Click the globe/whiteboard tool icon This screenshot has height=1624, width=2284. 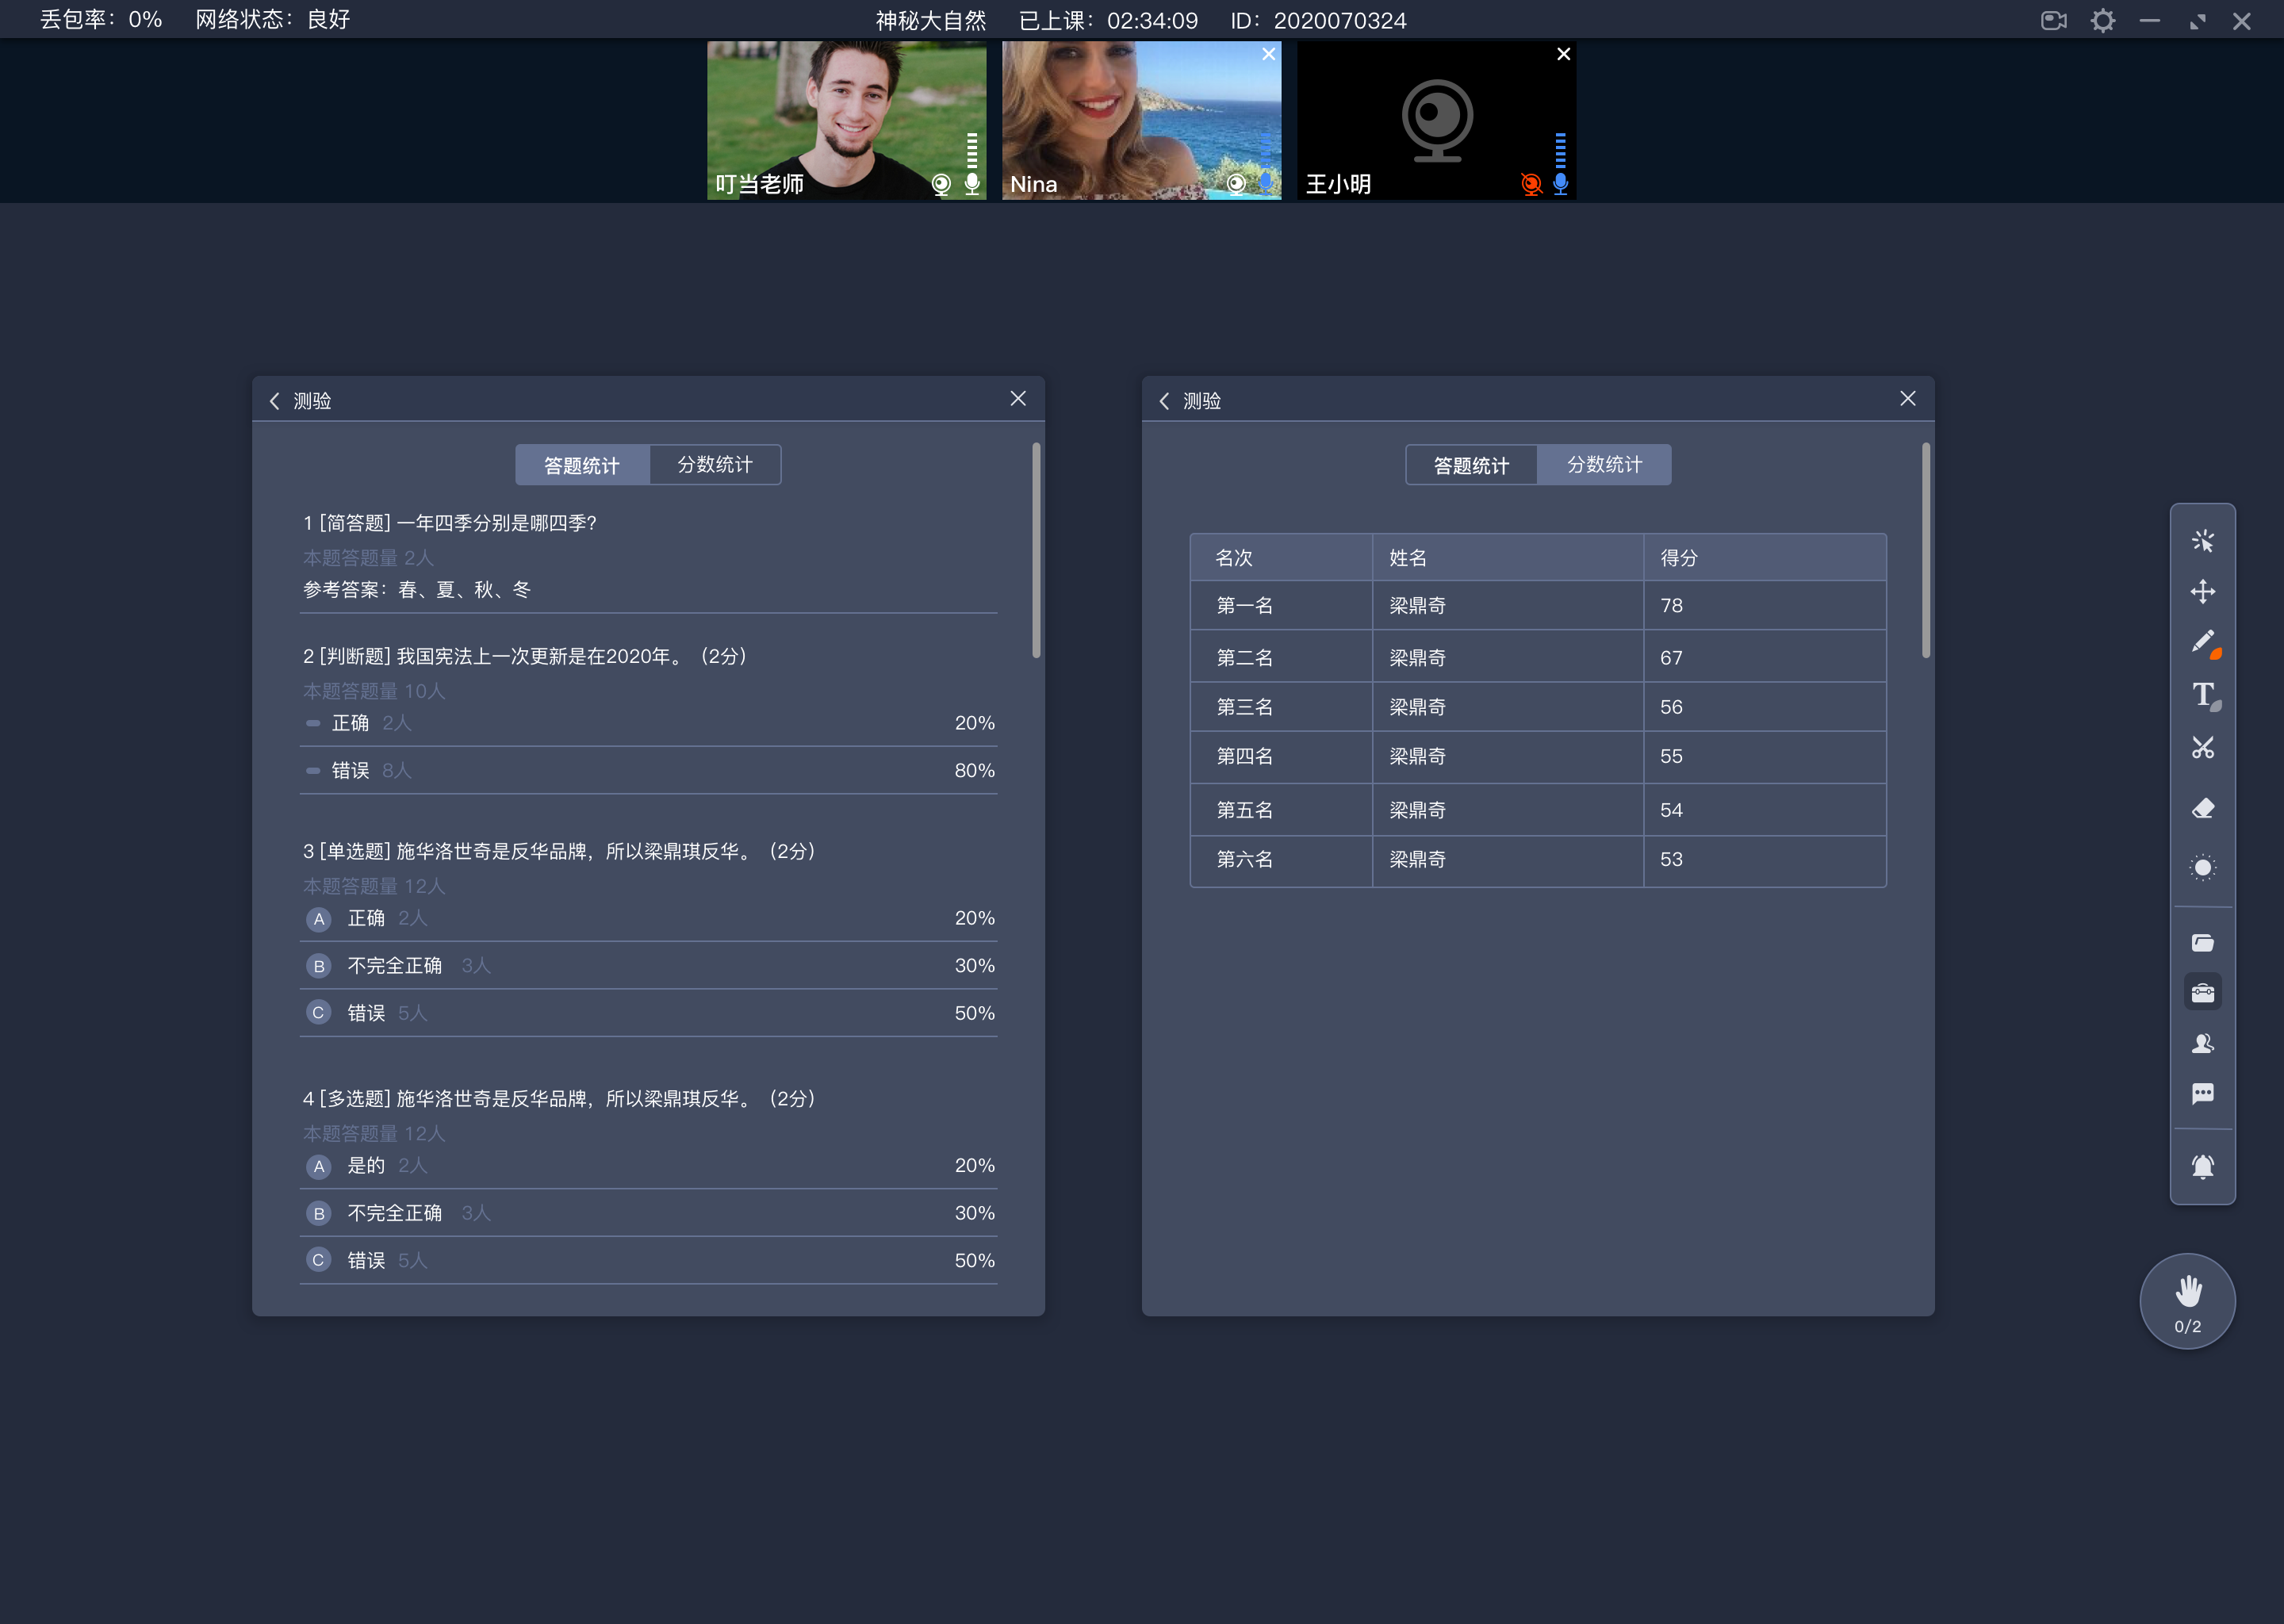[2203, 867]
